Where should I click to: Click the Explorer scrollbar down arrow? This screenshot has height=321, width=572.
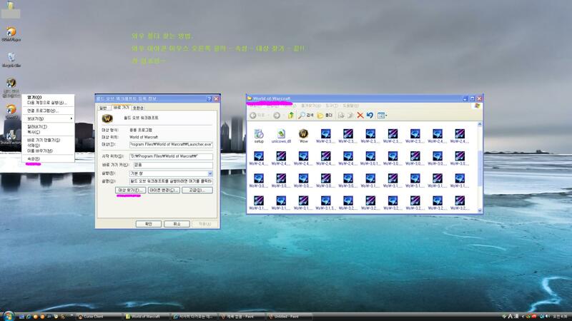tap(480, 210)
